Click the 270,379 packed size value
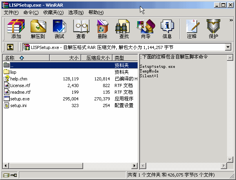Image resolution: width=236 pixels, height=180 pixels. click(x=102, y=99)
